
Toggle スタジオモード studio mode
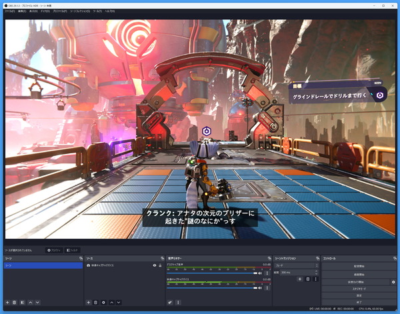[x=359, y=289]
